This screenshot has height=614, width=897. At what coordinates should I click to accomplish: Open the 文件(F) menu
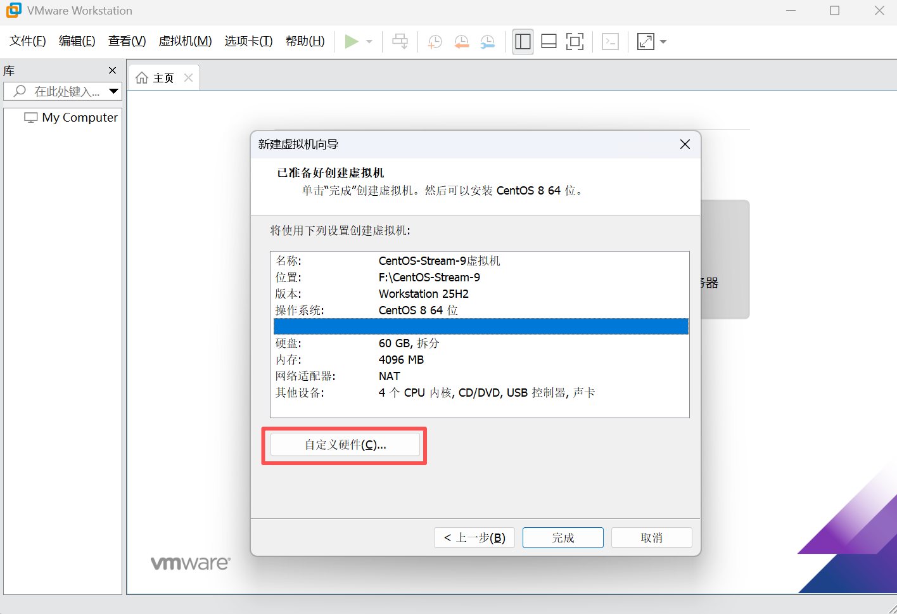(28, 41)
